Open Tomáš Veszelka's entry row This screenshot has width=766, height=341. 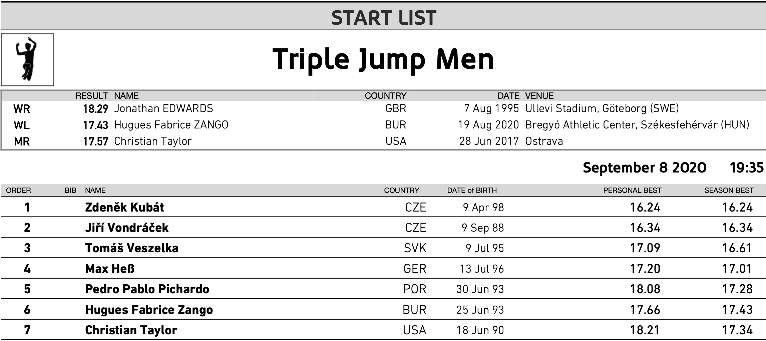point(383,248)
